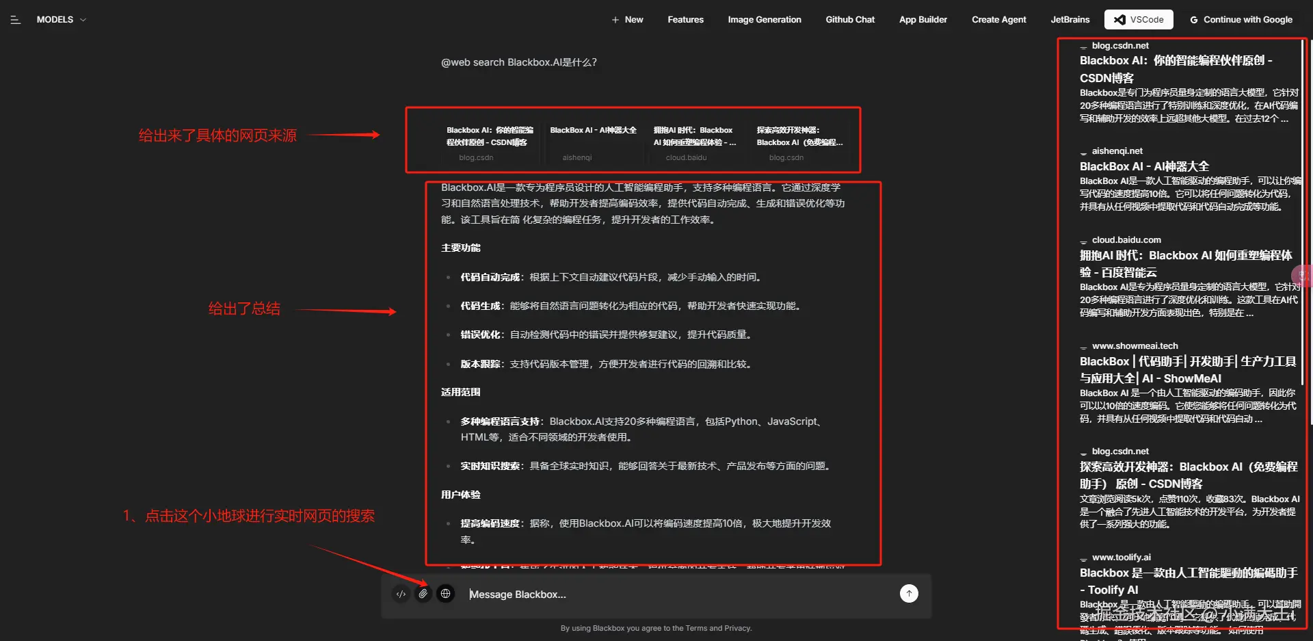This screenshot has height=641, width=1313.
Task: Start a new chat with + New
Action: [x=627, y=20]
